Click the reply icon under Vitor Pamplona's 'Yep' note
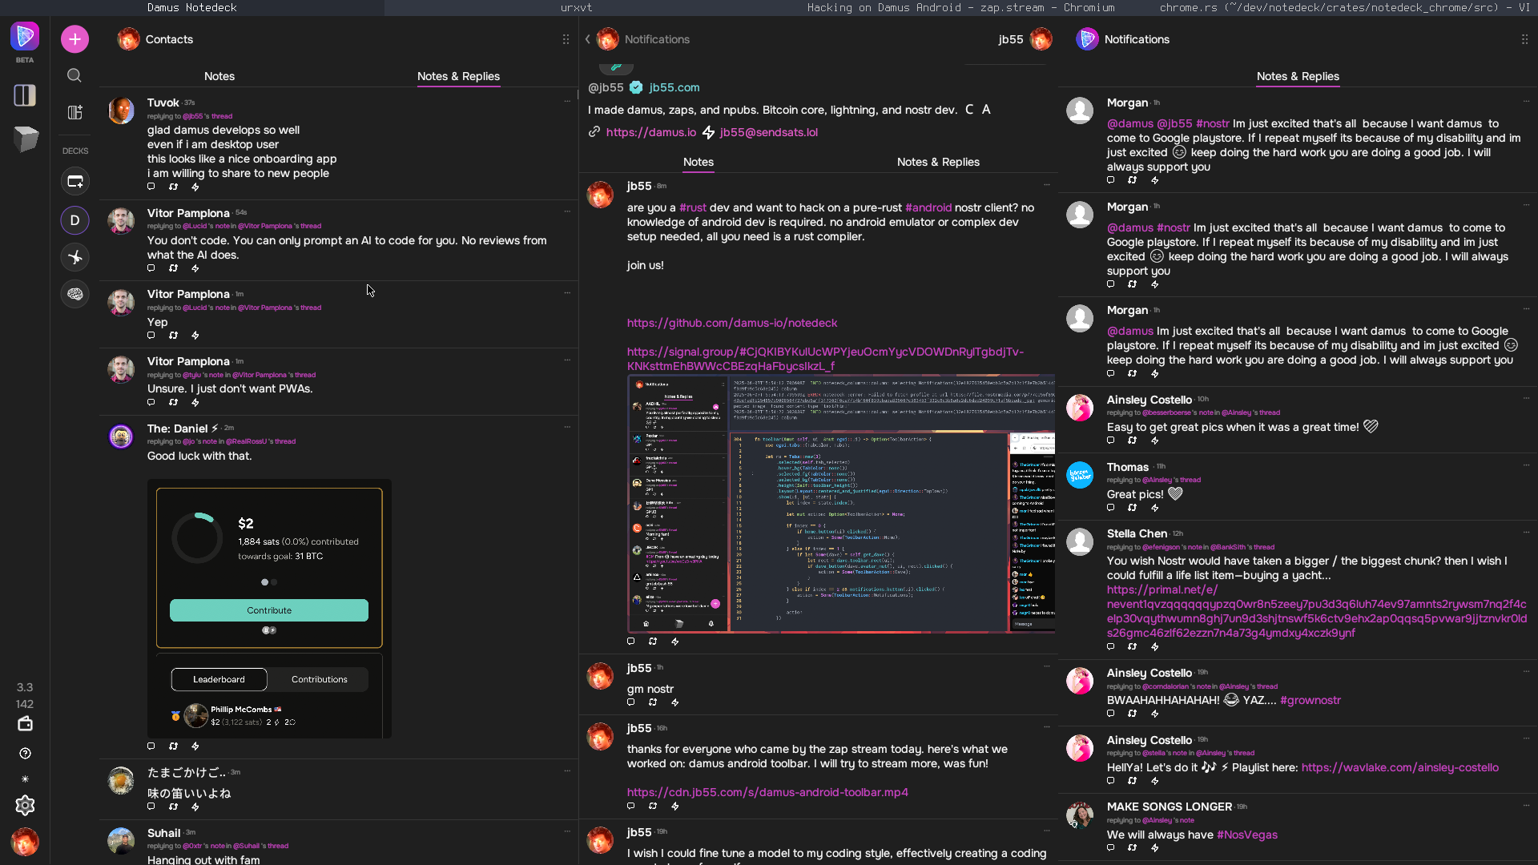This screenshot has width=1538, height=865. [x=151, y=336]
